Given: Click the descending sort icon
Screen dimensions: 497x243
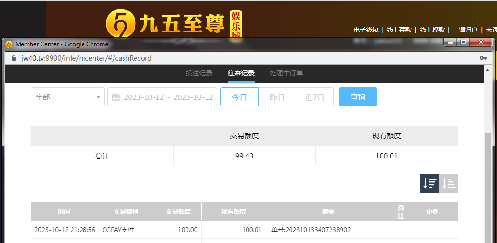Looking at the screenshot, I should coord(429,183).
